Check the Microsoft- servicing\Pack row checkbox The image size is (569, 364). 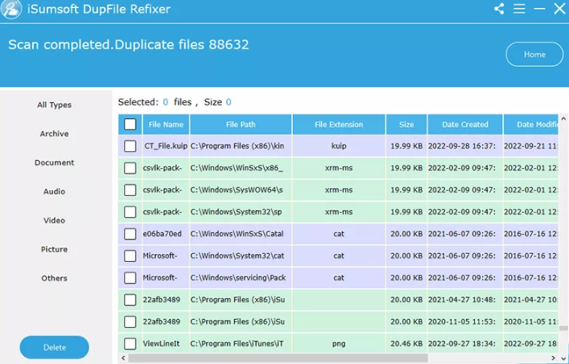tap(130, 278)
